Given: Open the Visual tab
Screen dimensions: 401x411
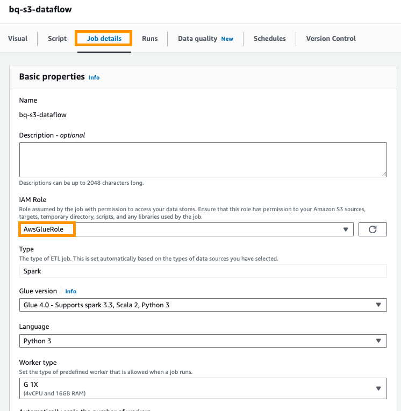Looking at the screenshot, I should (18, 39).
